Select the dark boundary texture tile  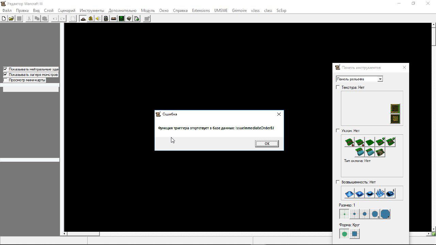tap(395, 109)
